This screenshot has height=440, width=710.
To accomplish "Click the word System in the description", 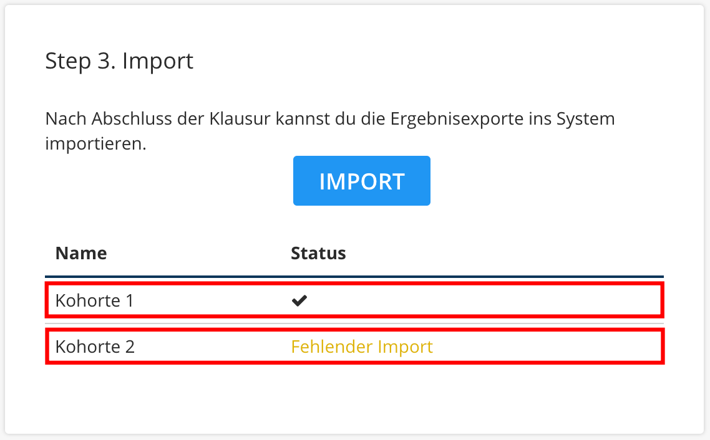I will tap(585, 119).
